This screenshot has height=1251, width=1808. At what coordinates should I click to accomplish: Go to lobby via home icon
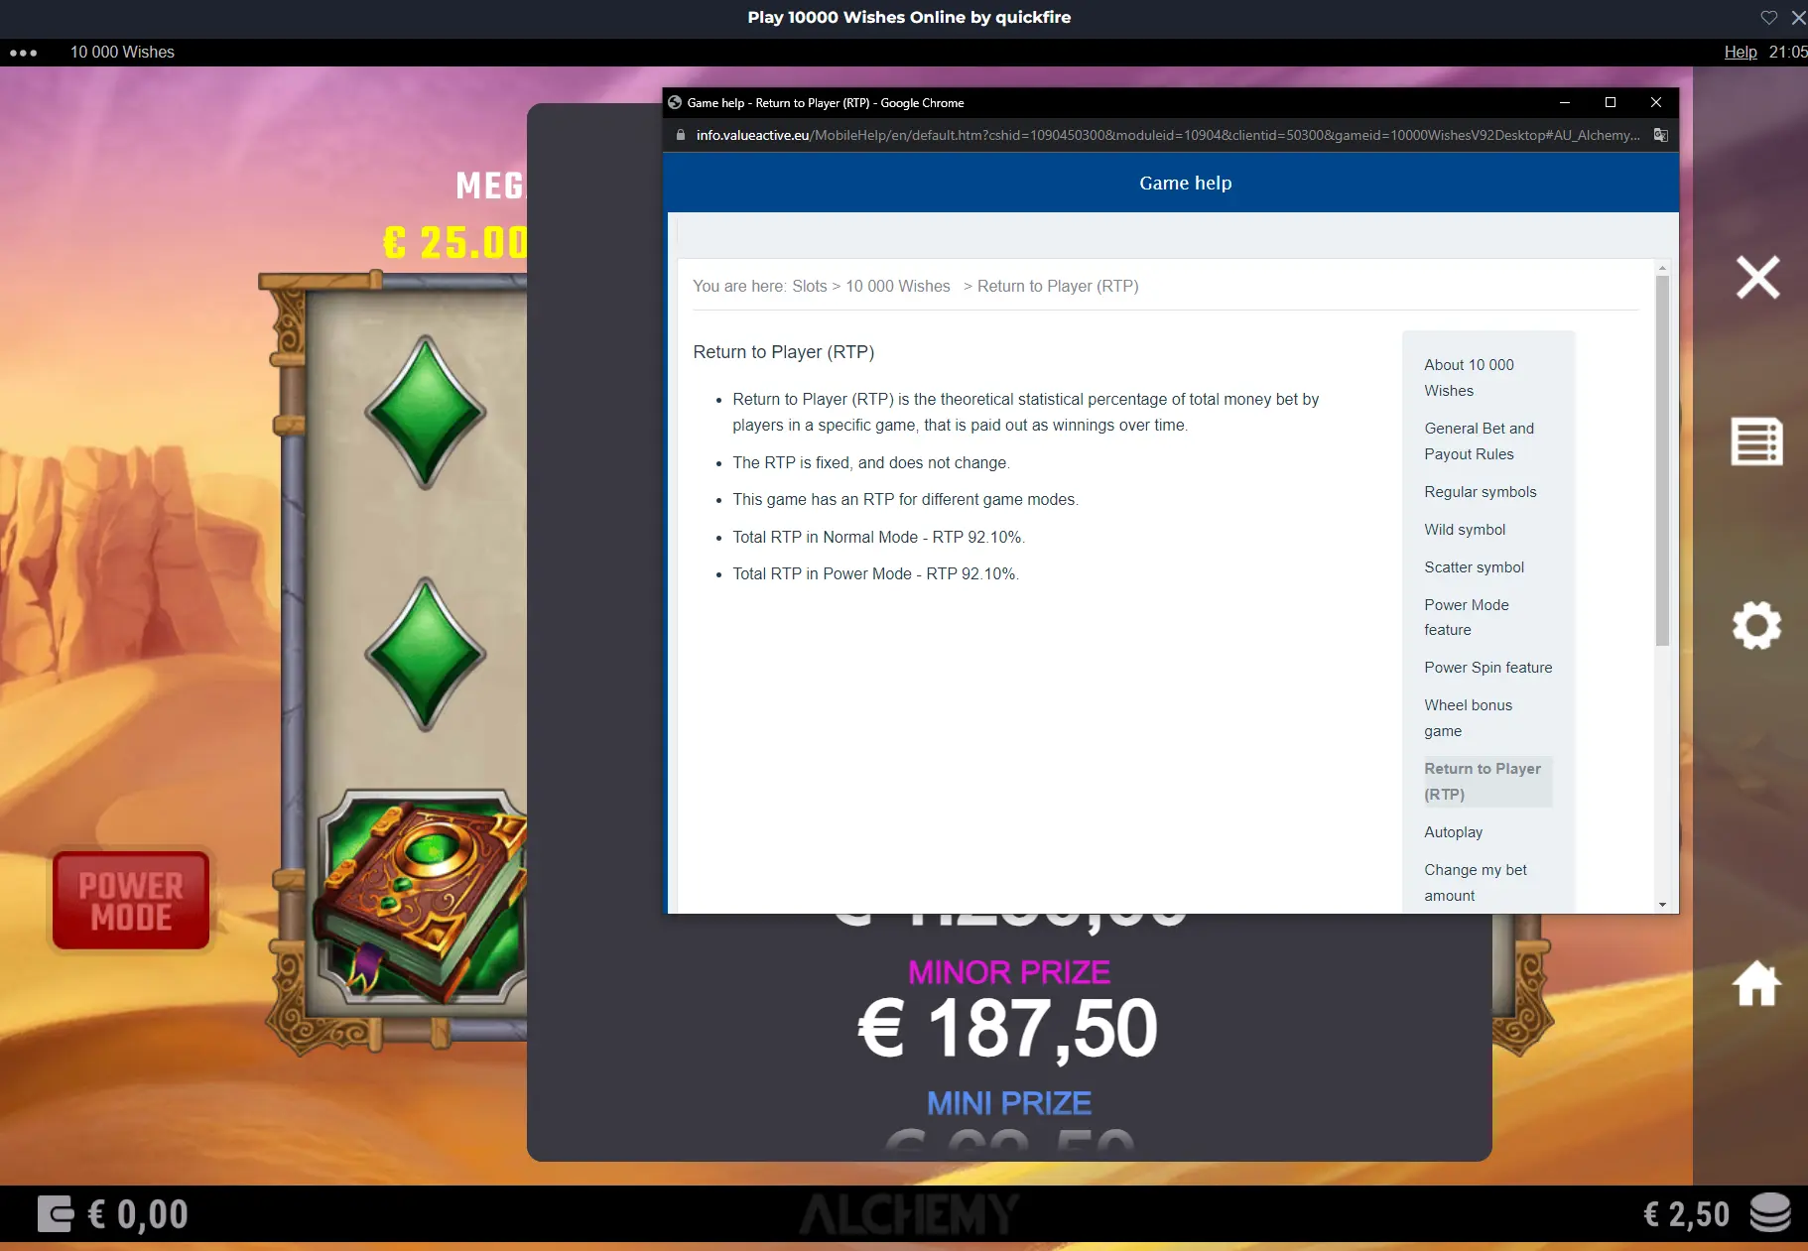coord(1757,983)
